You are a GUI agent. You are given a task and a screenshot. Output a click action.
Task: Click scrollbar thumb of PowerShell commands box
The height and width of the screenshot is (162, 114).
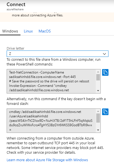[x=98, y=77]
